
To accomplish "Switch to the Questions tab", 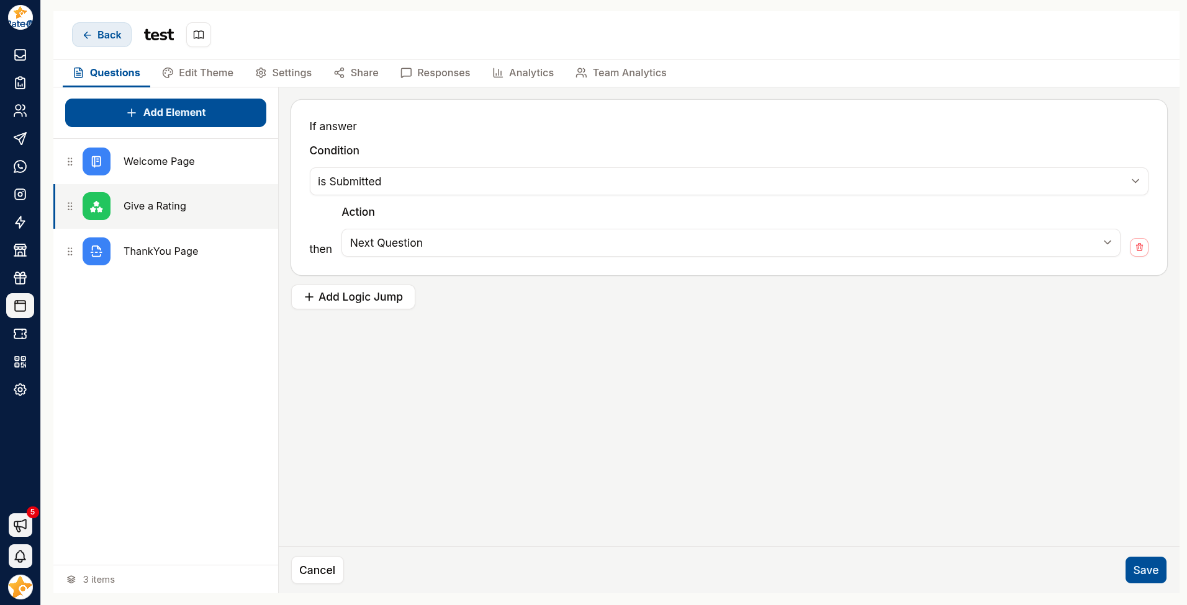I will coord(107,73).
